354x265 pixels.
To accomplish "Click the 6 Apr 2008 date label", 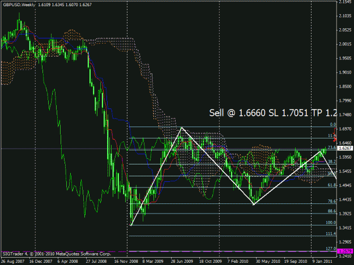I will pos(68,262).
